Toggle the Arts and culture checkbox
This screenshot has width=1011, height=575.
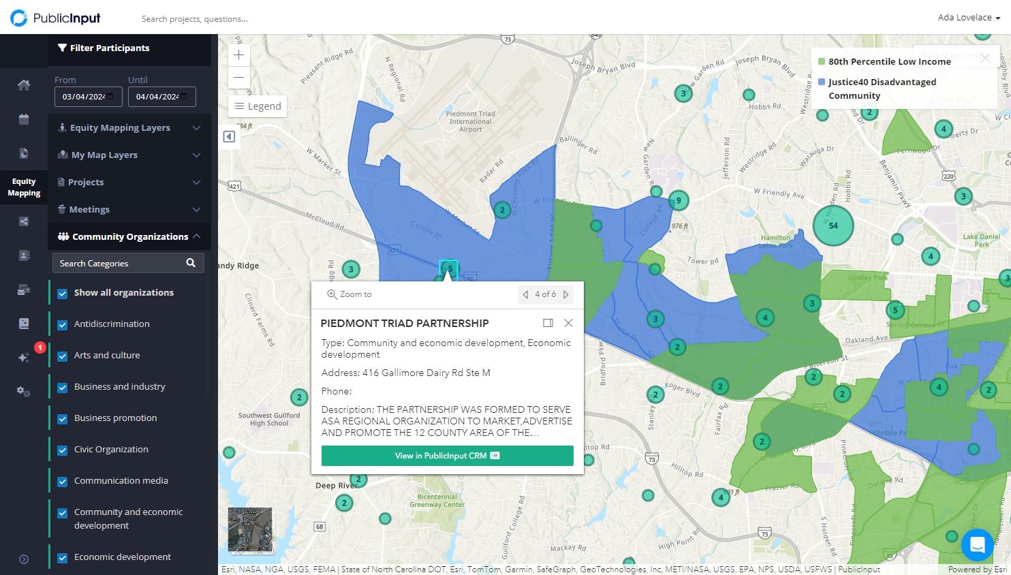coord(62,356)
